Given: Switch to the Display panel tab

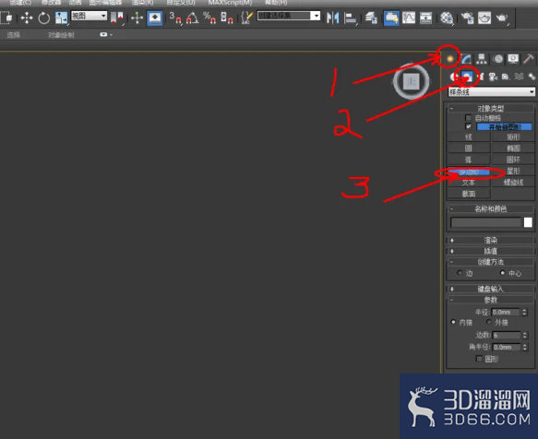Looking at the screenshot, I should pyautogui.click(x=513, y=59).
